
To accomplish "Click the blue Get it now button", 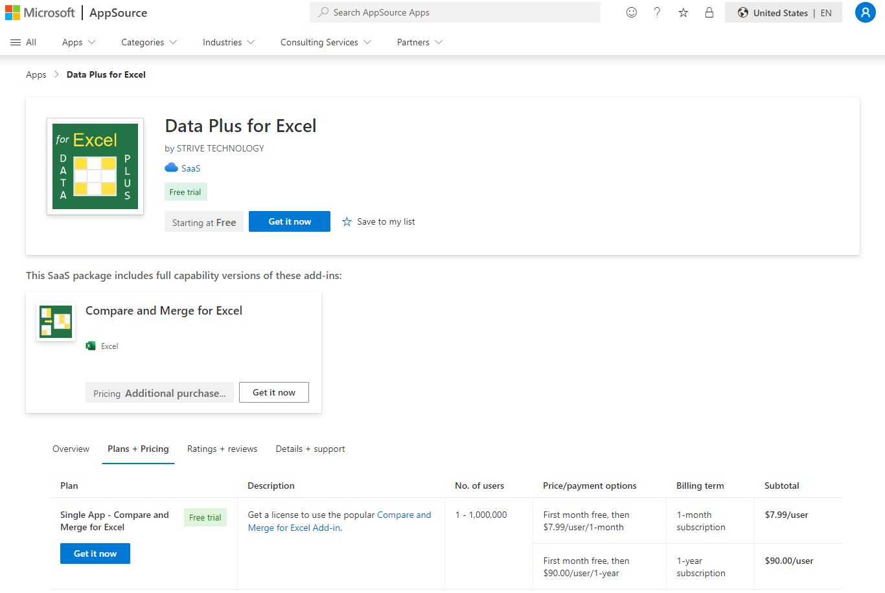I will pyautogui.click(x=289, y=221).
